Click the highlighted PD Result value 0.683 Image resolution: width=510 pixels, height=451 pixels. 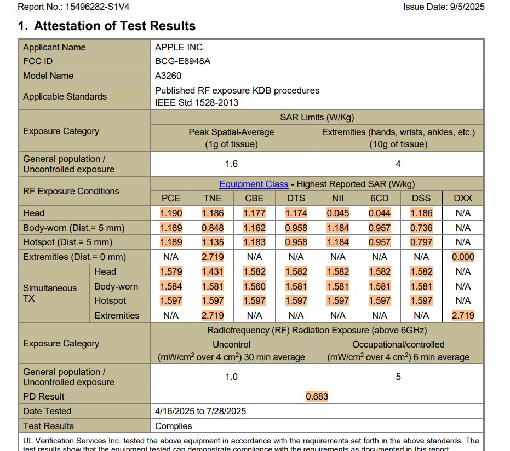pos(317,396)
